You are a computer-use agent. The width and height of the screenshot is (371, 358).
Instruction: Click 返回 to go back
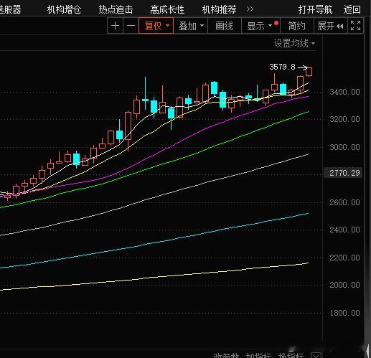(x=352, y=9)
